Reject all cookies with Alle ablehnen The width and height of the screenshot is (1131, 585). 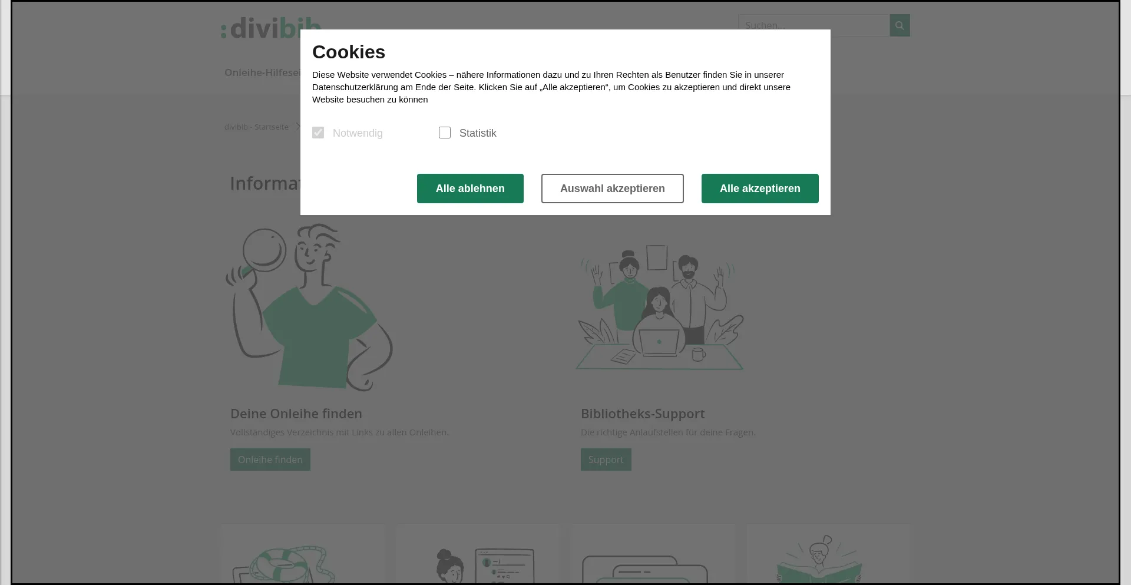pos(470,189)
